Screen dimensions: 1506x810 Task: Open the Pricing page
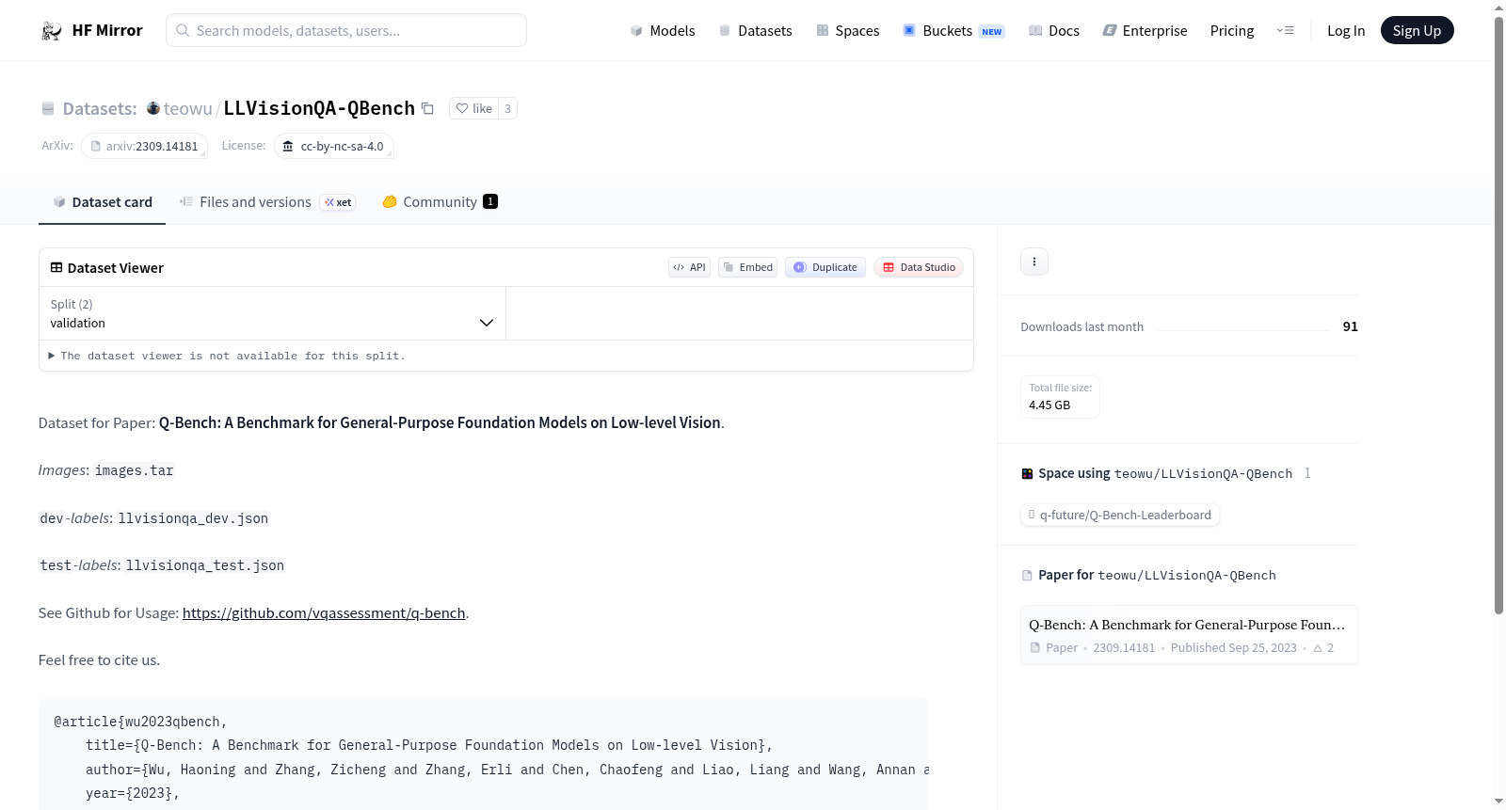pyautogui.click(x=1232, y=31)
